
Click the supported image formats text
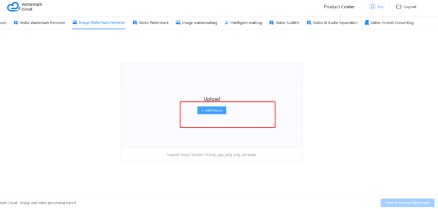point(211,155)
